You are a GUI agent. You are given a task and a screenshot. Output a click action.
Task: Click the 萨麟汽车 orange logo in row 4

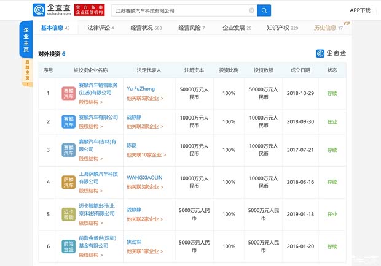coord(68,182)
